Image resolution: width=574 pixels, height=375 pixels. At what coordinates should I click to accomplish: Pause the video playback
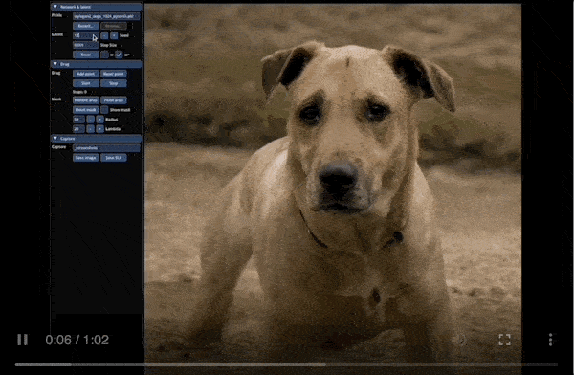coord(22,340)
